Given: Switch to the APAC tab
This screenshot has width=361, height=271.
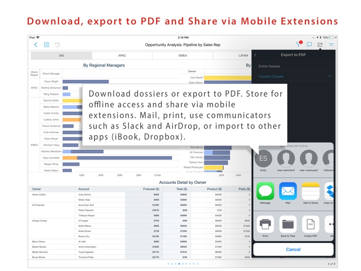Looking at the screenshot, I should tap(122, 55).
